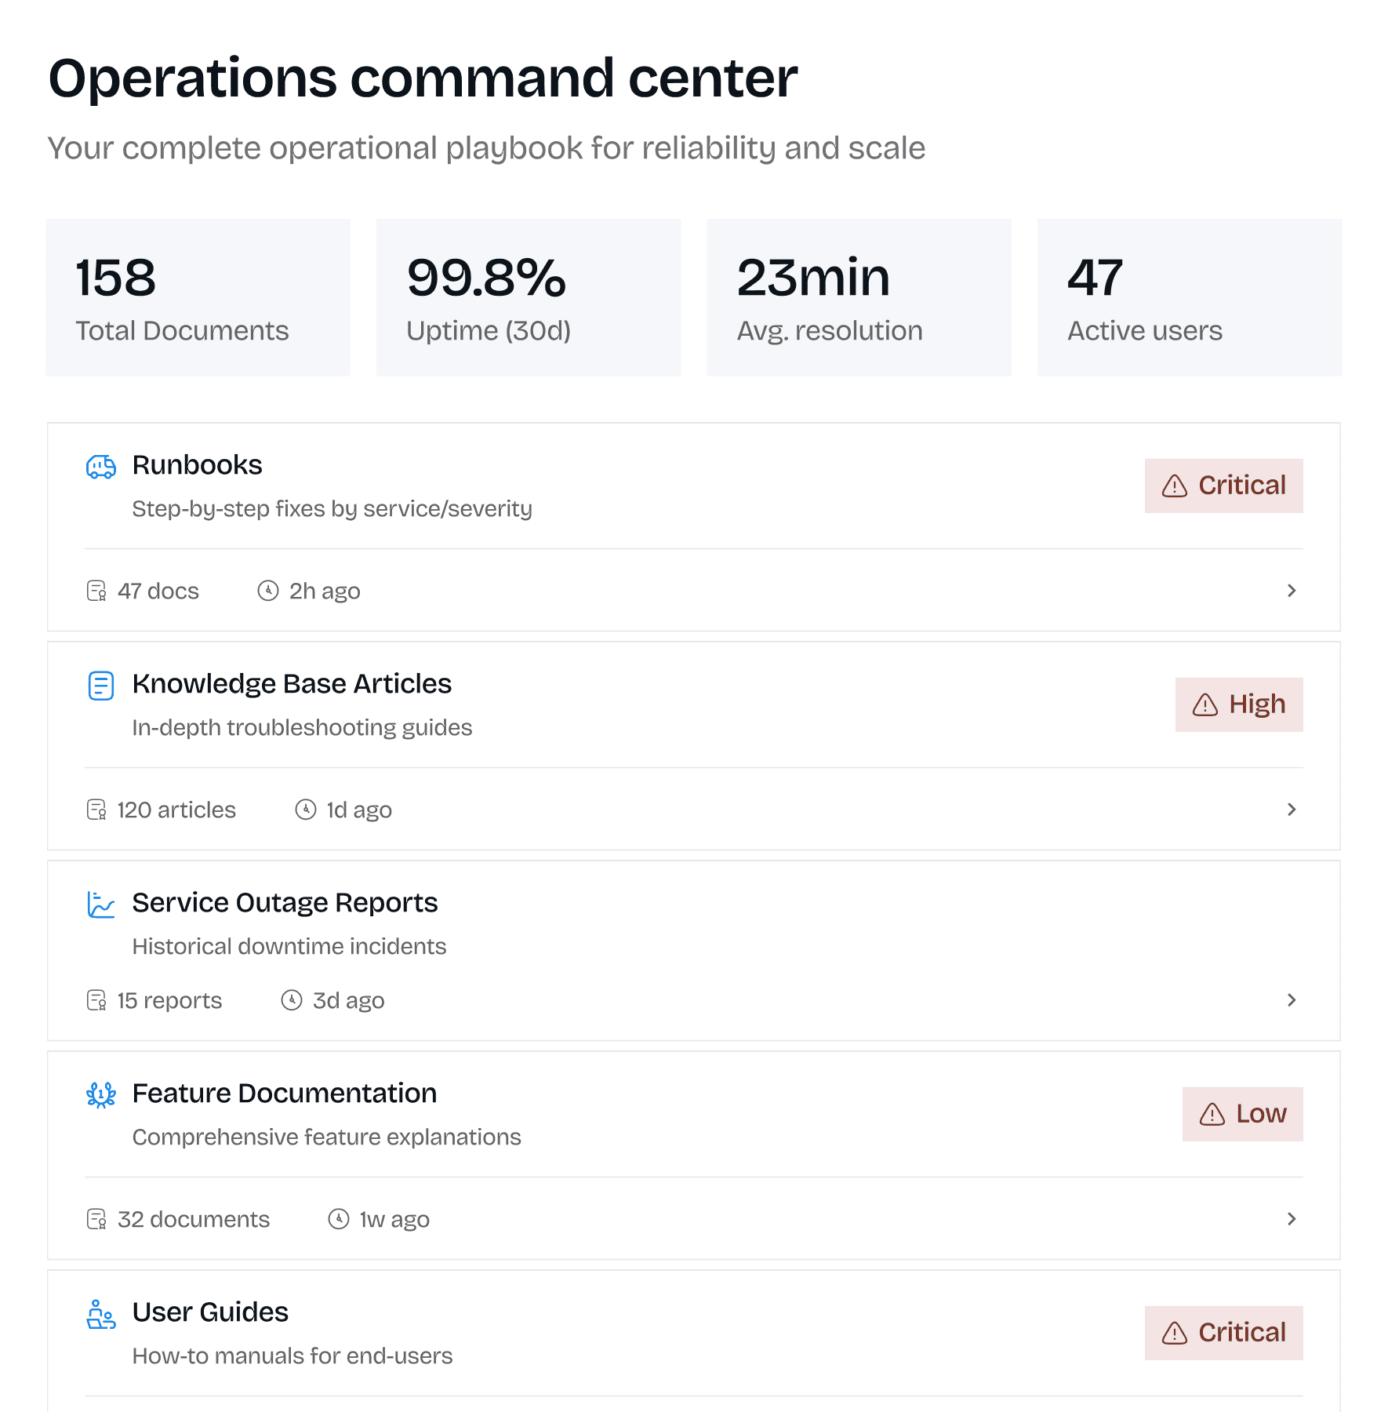Click the document icon beside 32 documents
1388x1412 pixels.
coord(96,1219)
